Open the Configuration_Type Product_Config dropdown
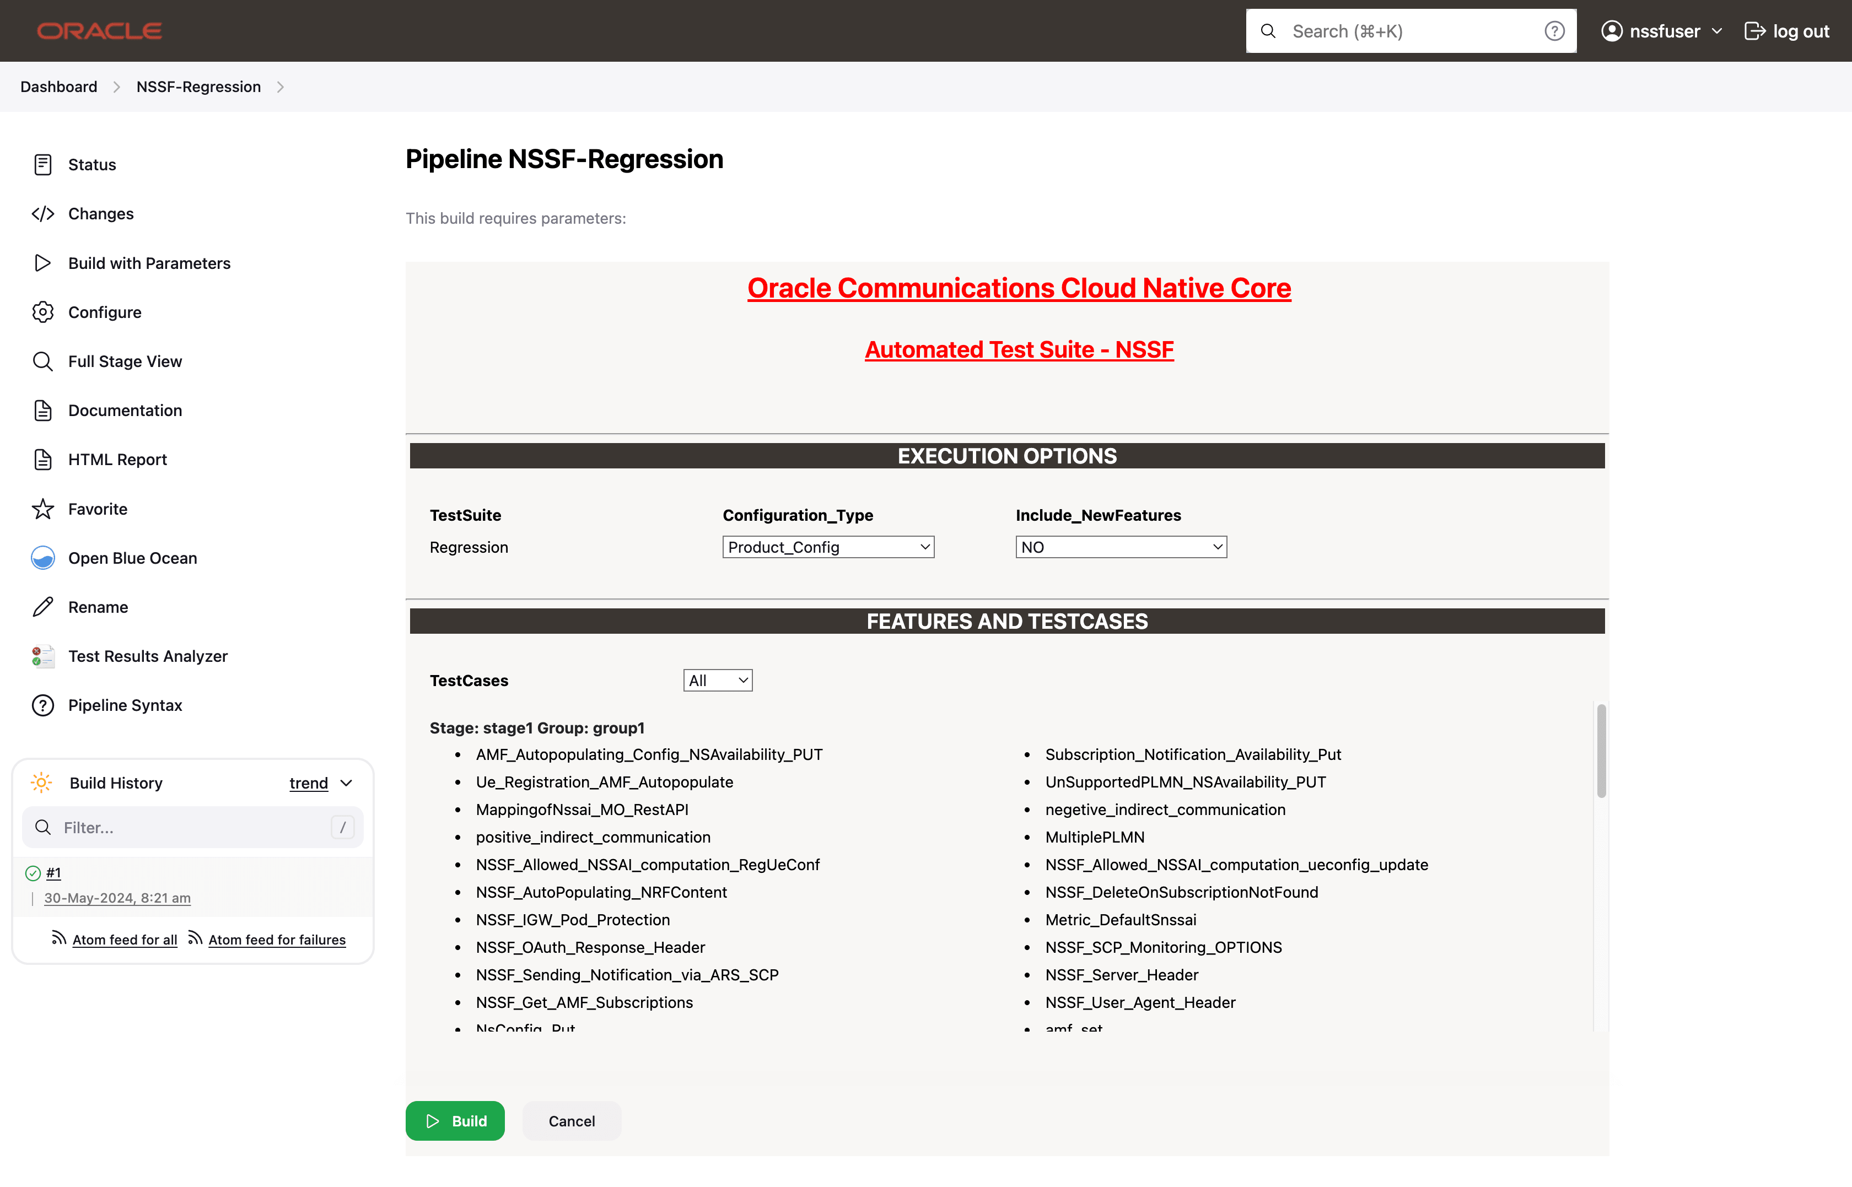Viewport: 1852px width, 1187px height. (828, 547)
